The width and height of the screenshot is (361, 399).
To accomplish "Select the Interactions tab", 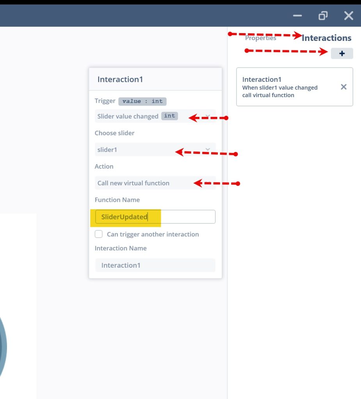I will [x=326, y=38].
